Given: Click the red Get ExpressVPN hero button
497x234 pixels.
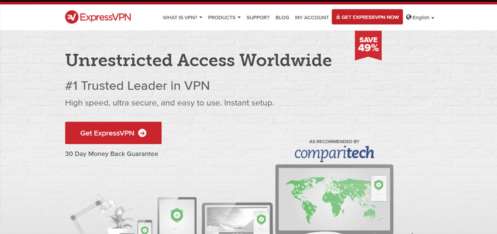Looking at the screenshot, I should click(x=113, y=133).
